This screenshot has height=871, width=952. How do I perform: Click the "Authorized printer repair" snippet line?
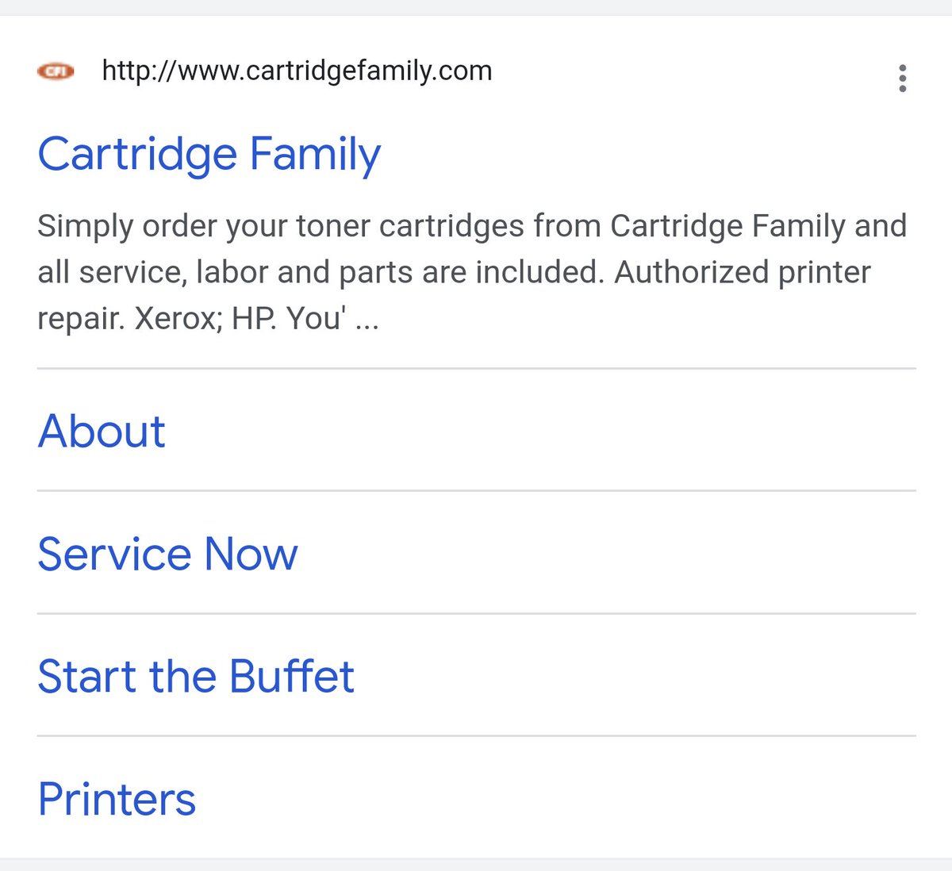pos(743,272)
